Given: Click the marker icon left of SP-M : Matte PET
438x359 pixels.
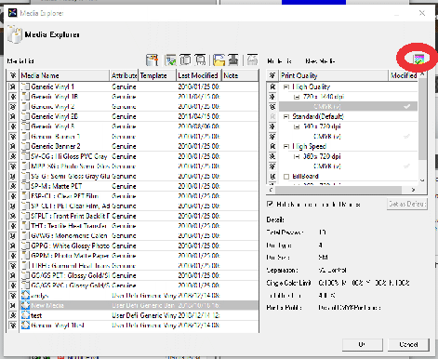Looking at the screenshot, I should 13,186.
